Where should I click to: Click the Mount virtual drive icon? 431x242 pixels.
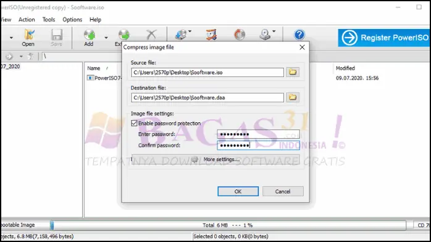(x=265, y=35)
